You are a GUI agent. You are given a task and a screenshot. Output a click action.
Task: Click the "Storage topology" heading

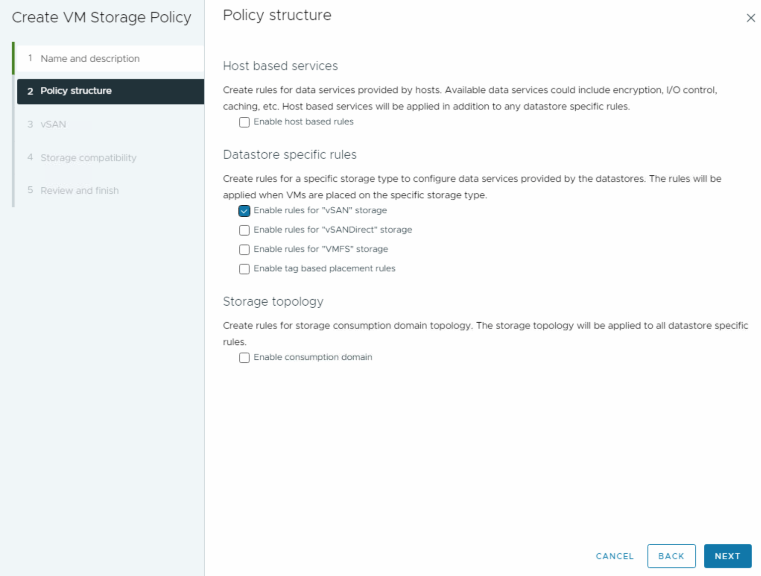point(273,302)
